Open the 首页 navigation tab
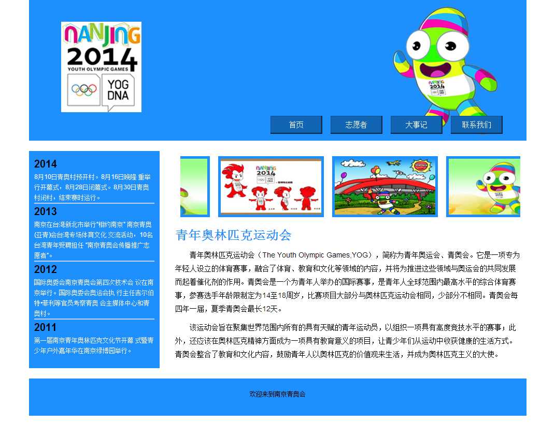Image resolution: width=555 pixels, height=439 pixels. click(x=296, y=125)
